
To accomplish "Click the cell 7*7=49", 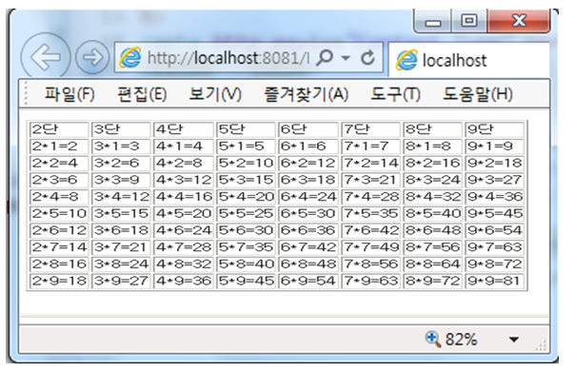I will coord(371,247).
